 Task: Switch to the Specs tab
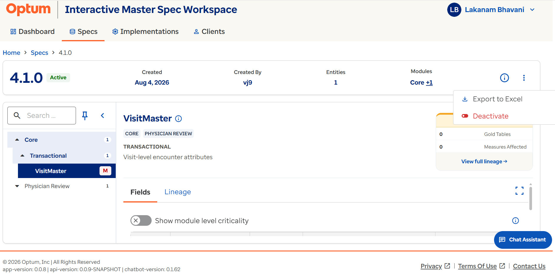coord(83,32)
